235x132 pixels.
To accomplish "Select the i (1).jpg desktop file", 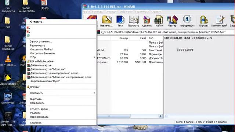I will click(44, 5).
